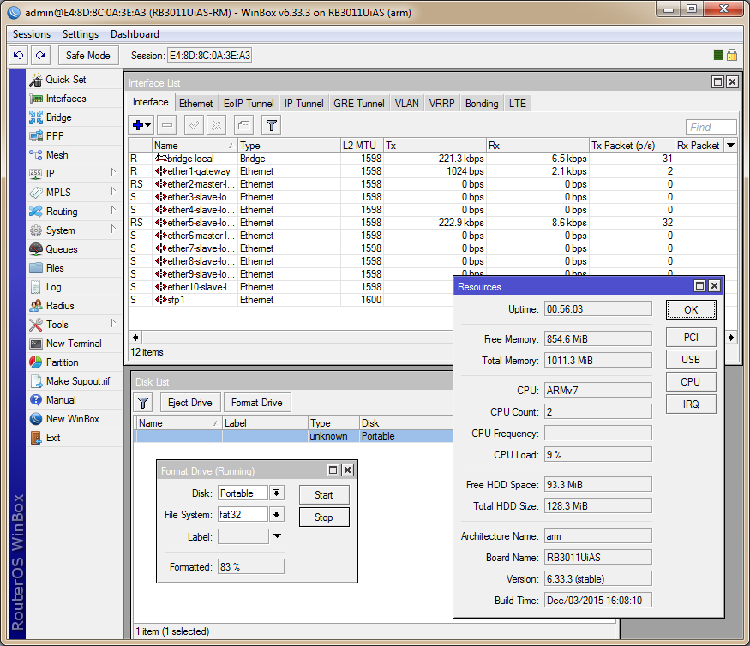Click the filter funnel in Interface List
The image size is (750, 646).
[x=271, y=125]
